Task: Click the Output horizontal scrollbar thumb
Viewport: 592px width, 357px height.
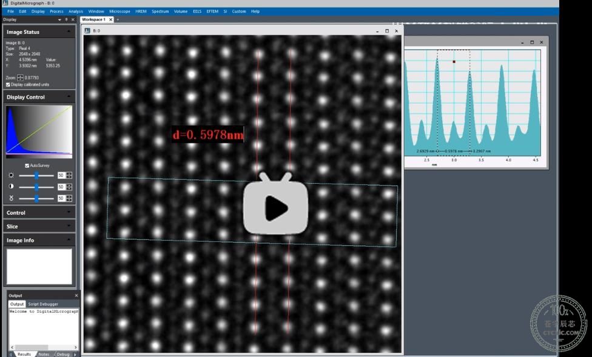Action: [32, 347]
